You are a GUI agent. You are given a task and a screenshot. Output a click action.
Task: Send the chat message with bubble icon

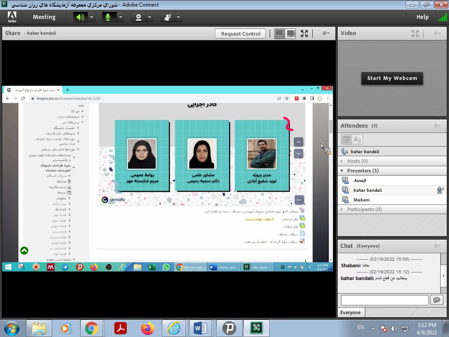click(436, 300)
